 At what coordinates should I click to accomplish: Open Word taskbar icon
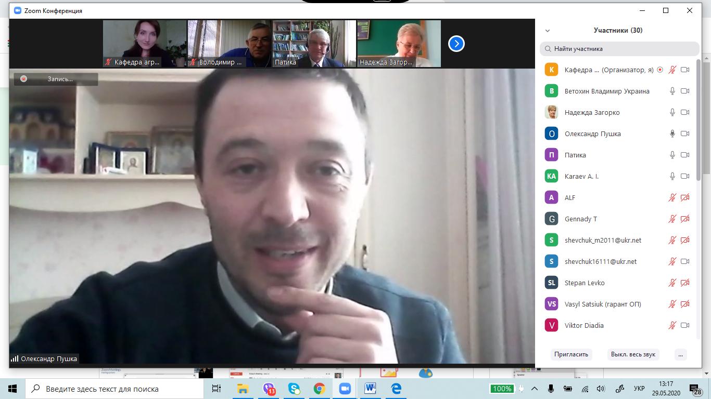pyautogui.click(x=370, y=389)
